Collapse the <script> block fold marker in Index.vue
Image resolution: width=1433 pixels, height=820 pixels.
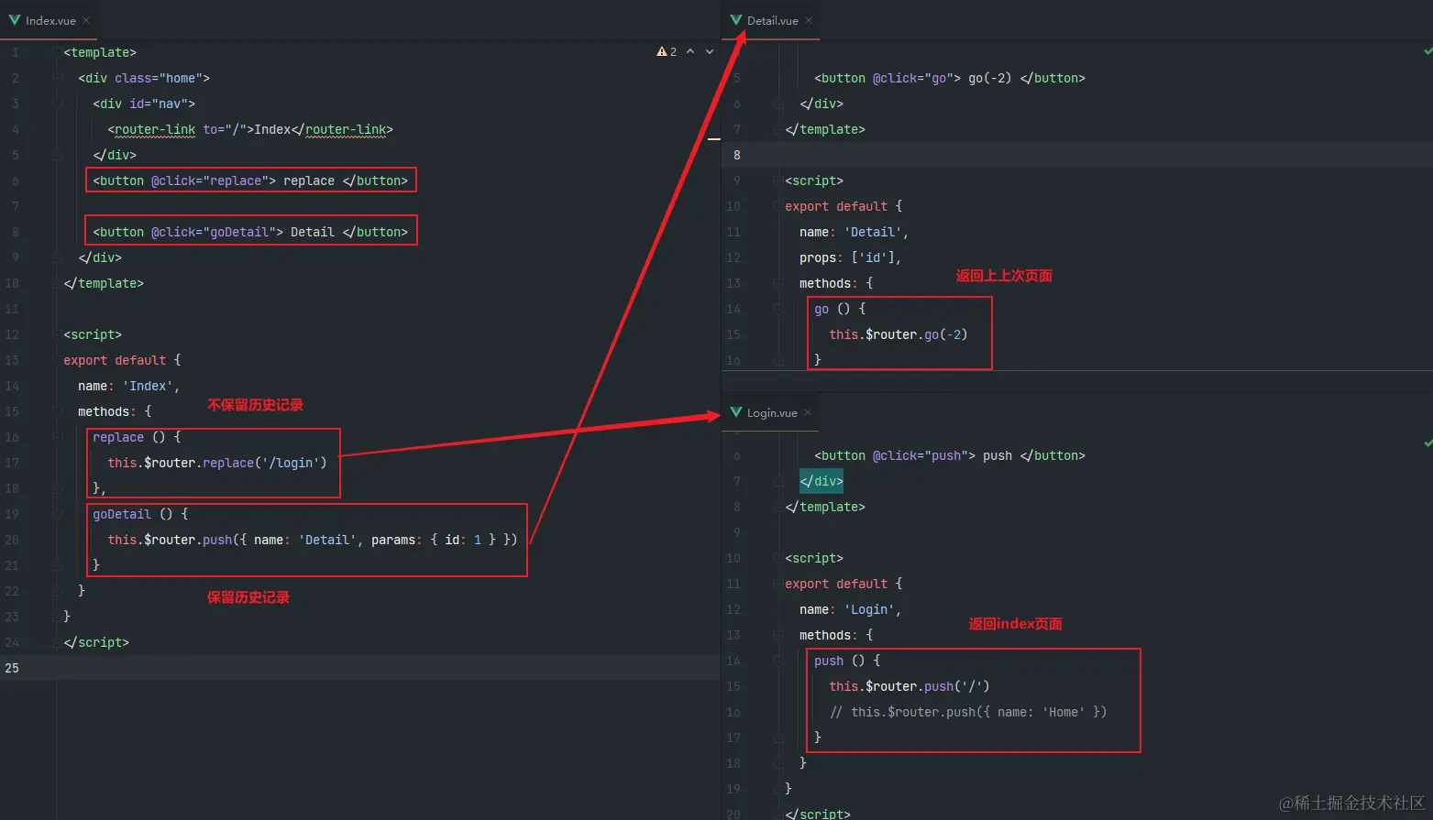(x=57, y=334)
